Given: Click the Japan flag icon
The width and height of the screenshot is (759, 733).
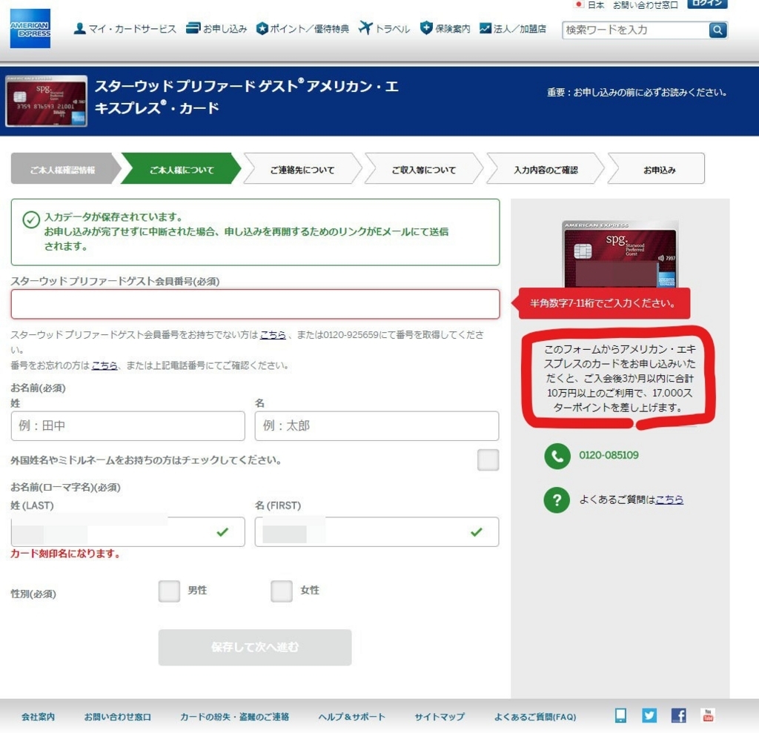Looking at the screenshot, I should [578, 4].
